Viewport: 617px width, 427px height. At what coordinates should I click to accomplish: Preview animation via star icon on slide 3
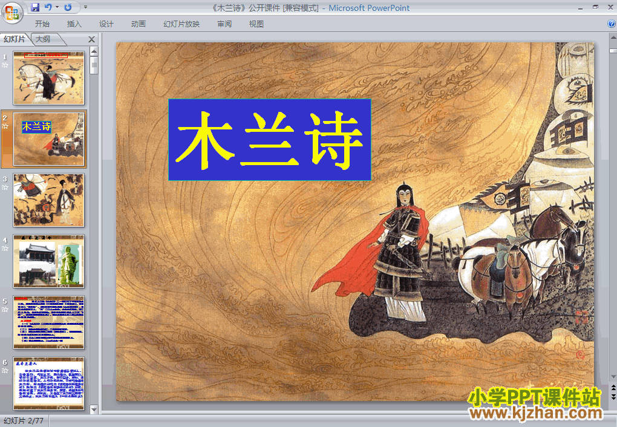5,187
